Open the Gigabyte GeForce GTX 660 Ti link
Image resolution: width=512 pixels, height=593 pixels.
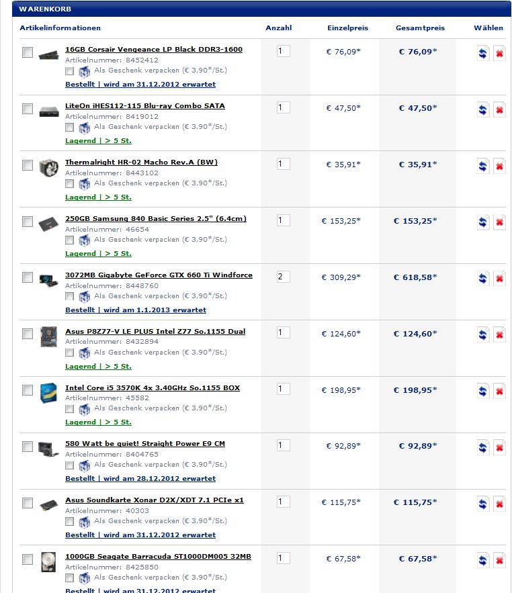[x=159, y=275]
